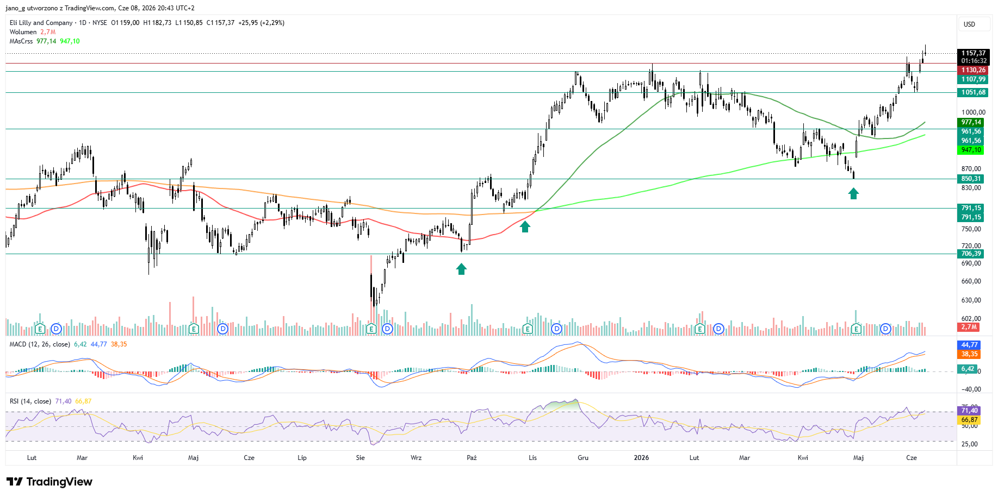Screen dimensions: 998x498
Task: Select the red 1130,26 price level label
Action: tap(973, 70)
